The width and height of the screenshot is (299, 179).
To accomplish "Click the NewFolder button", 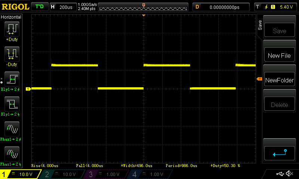I will (x=279, y=79).
